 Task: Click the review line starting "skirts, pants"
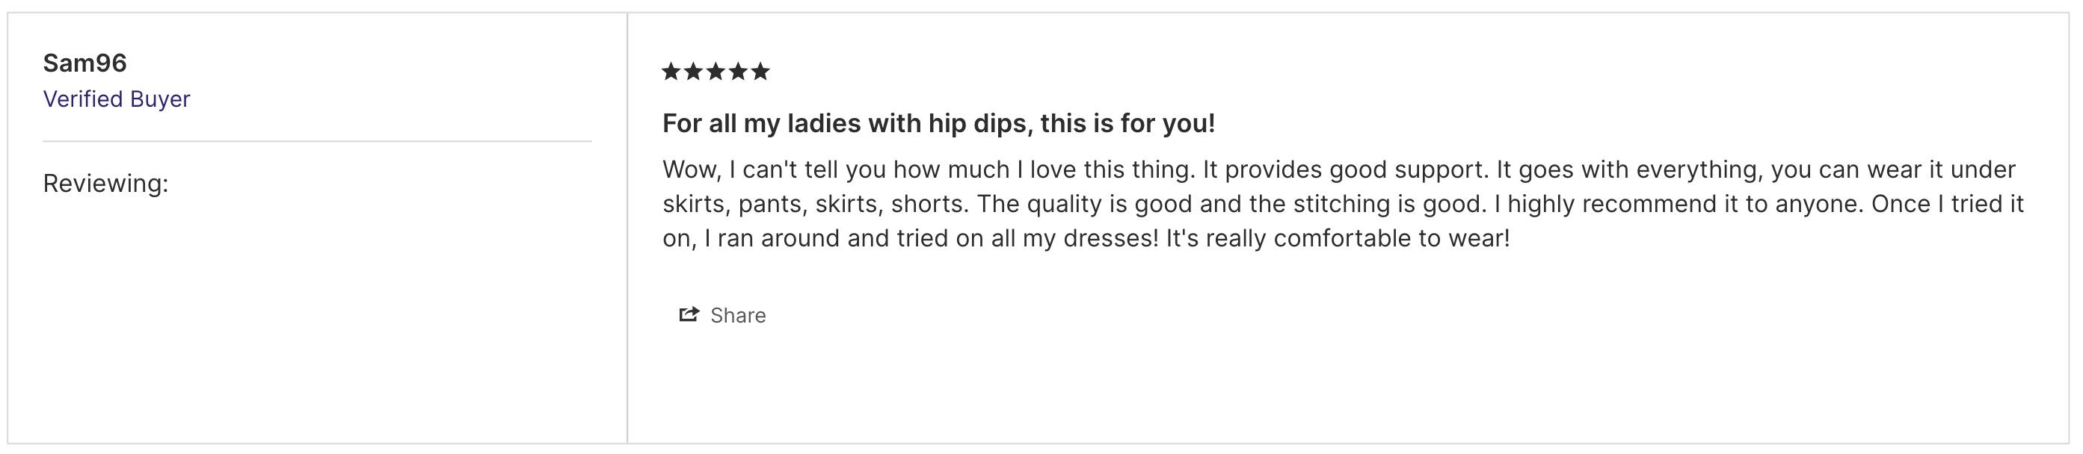pos(1343,204)
